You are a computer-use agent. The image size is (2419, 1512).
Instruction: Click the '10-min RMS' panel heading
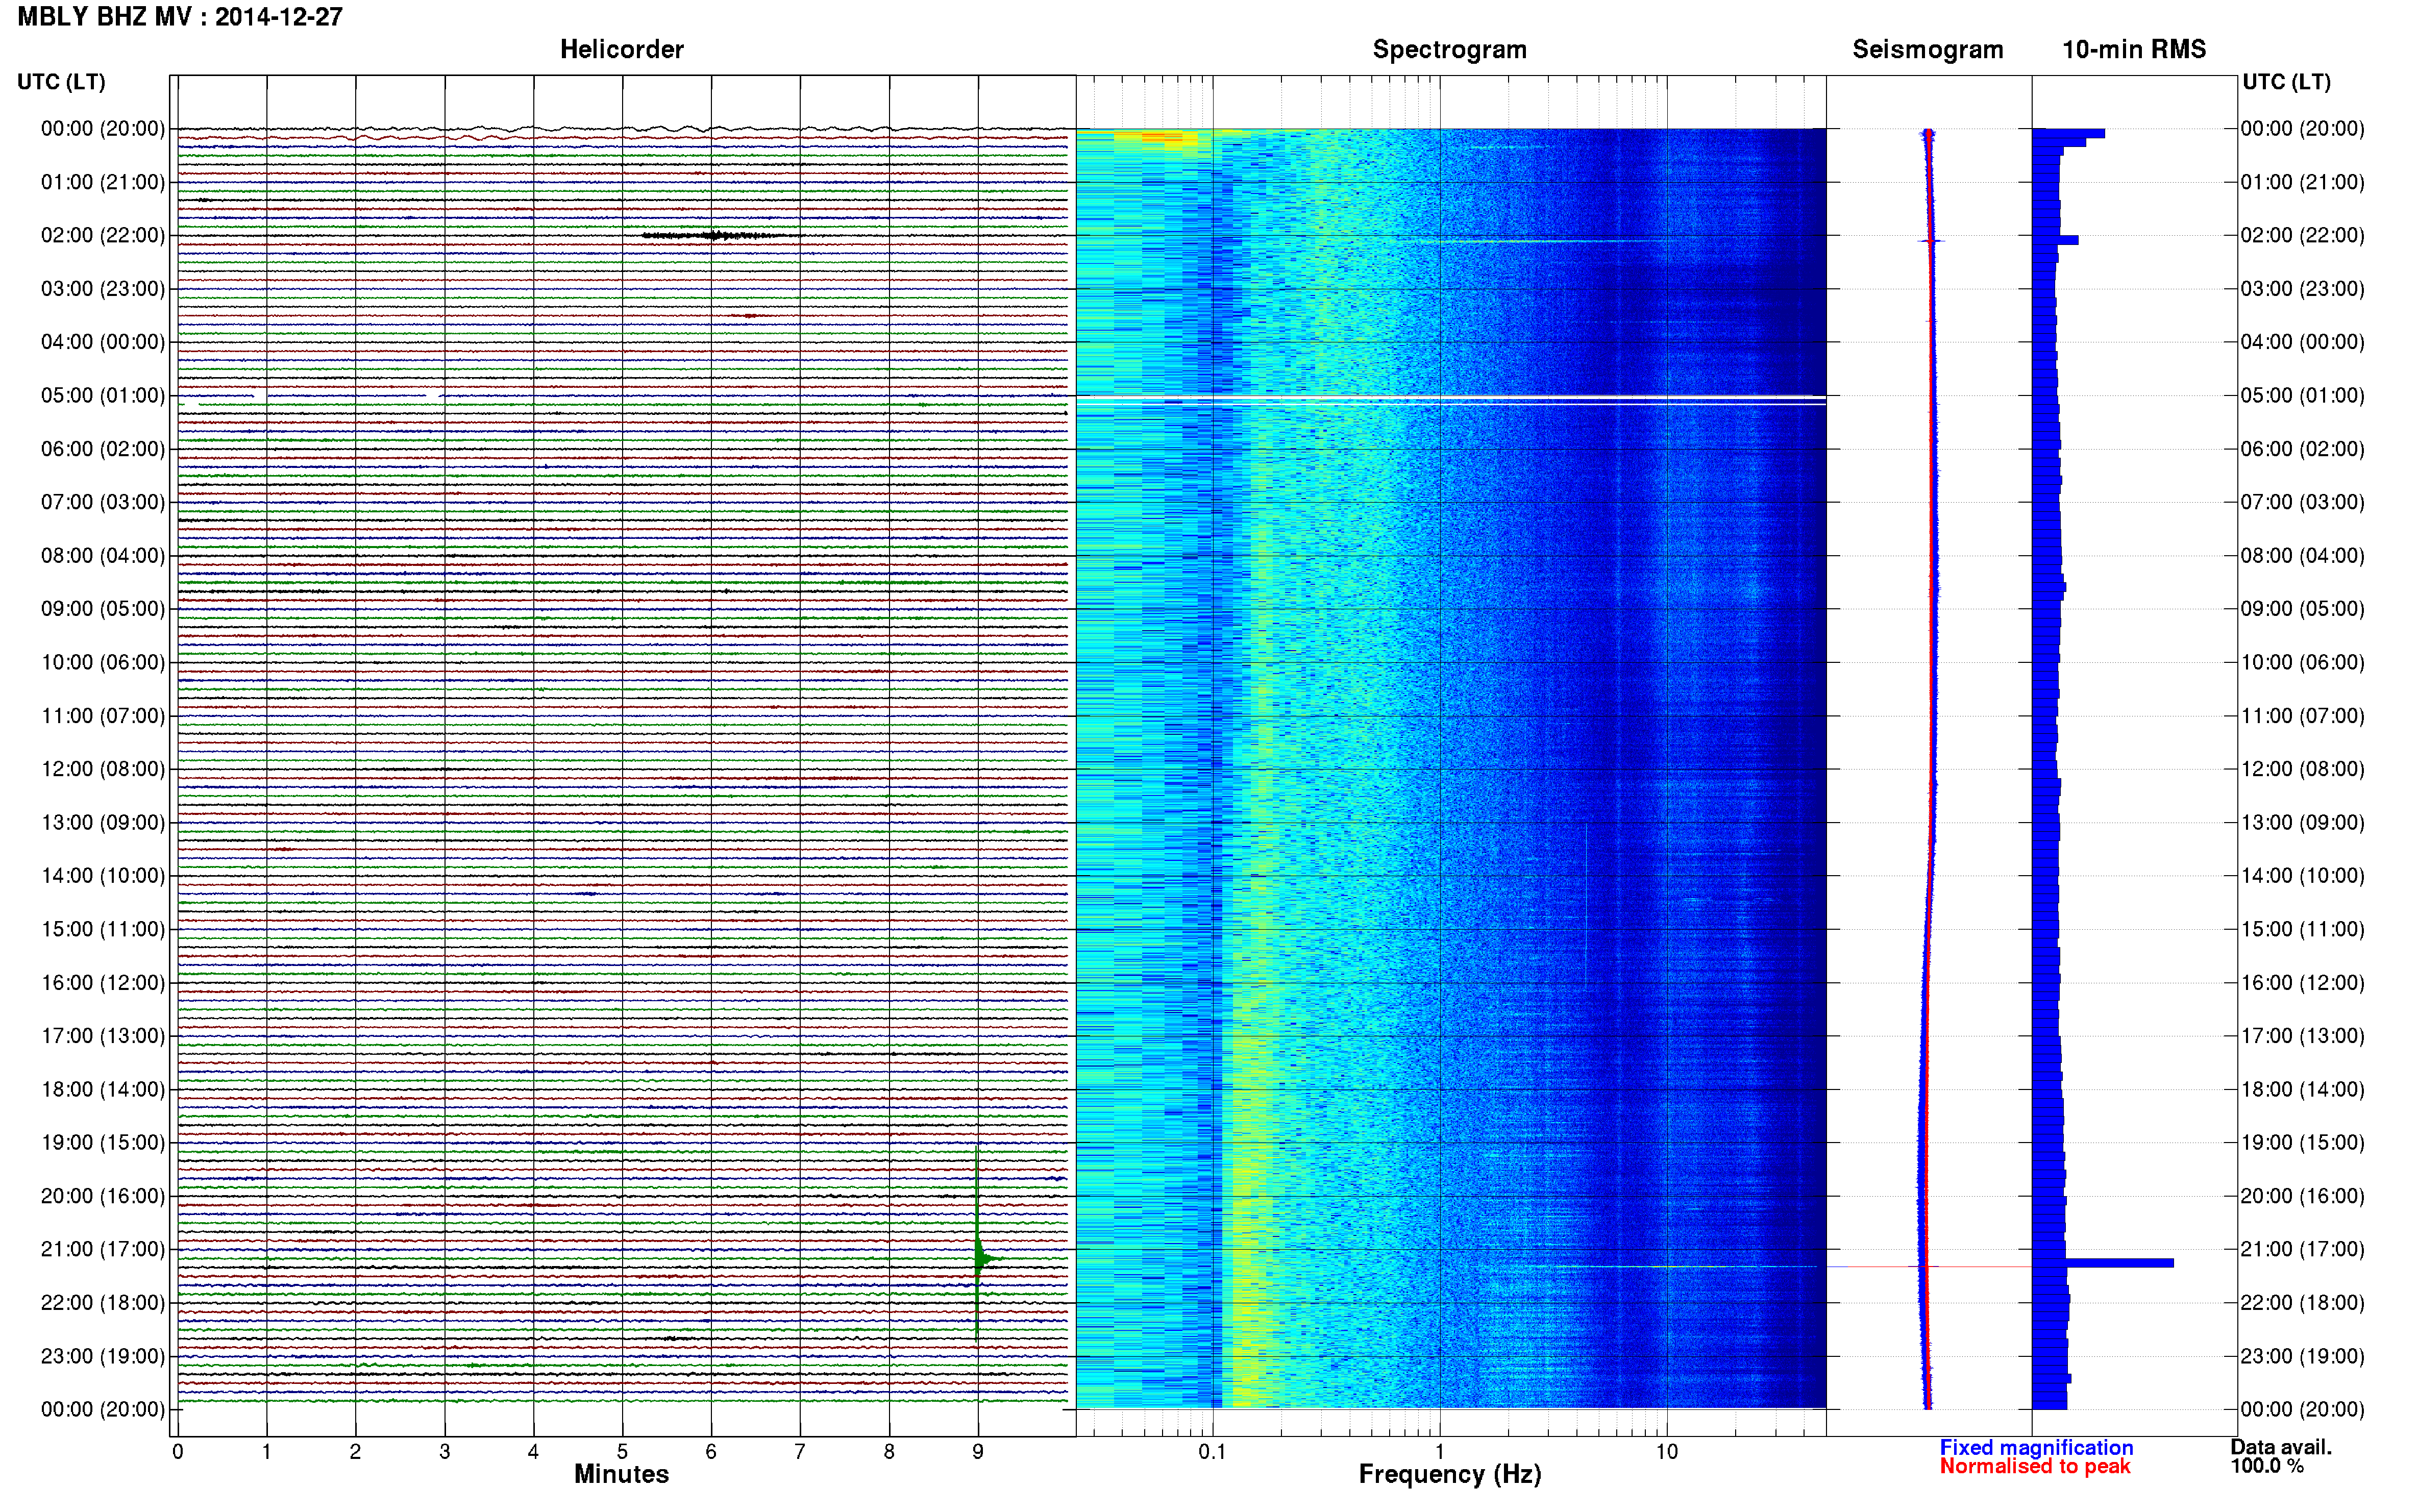(x=2133, y=50)
